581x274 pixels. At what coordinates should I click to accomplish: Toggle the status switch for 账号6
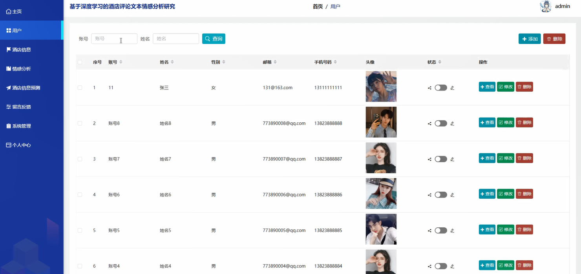tap(441, 195)
